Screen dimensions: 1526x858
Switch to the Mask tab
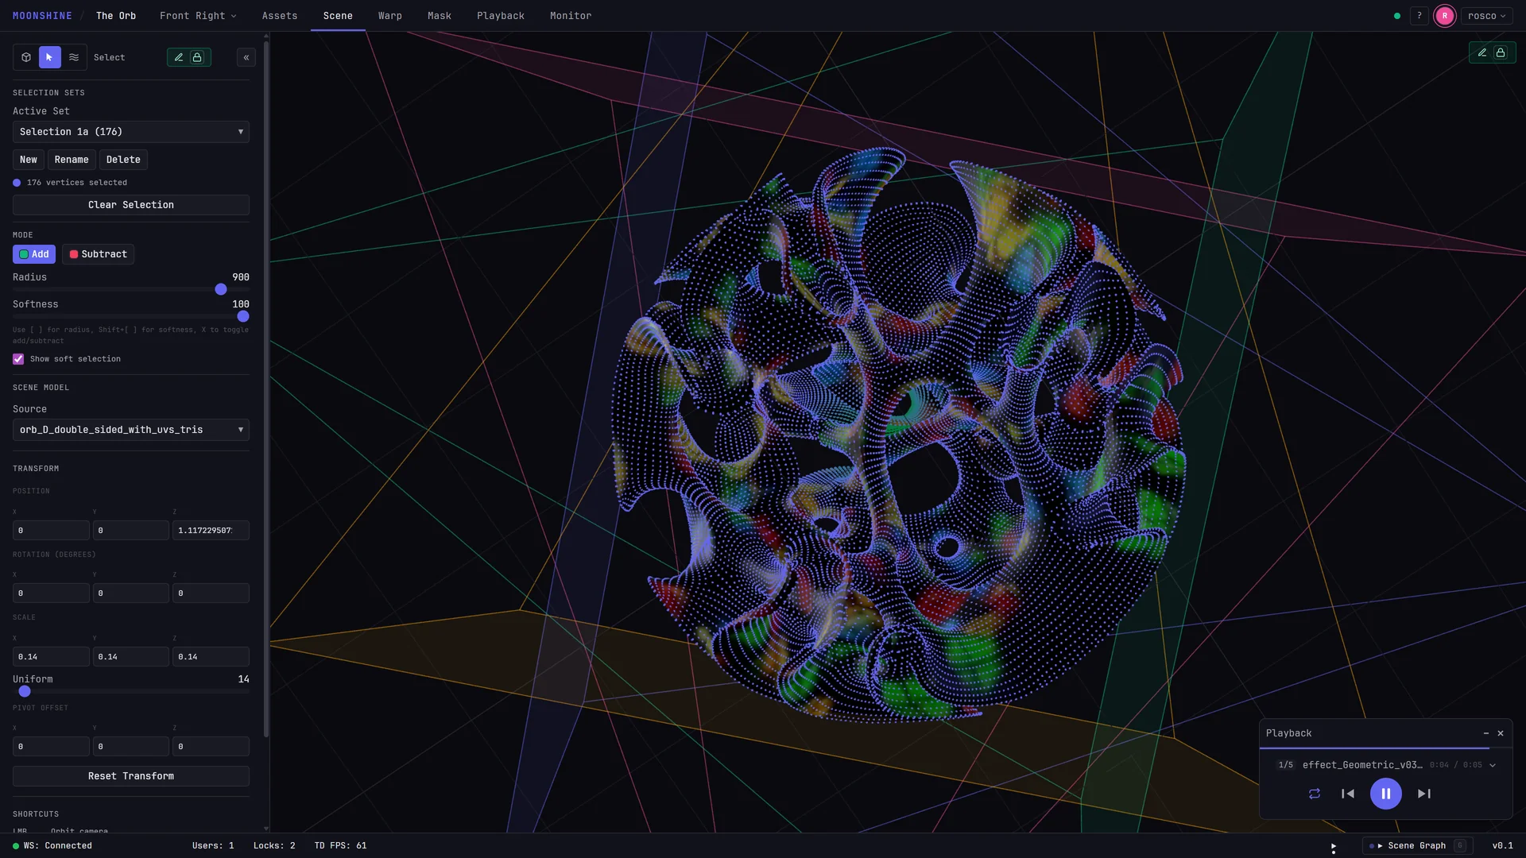pos(440,16)
